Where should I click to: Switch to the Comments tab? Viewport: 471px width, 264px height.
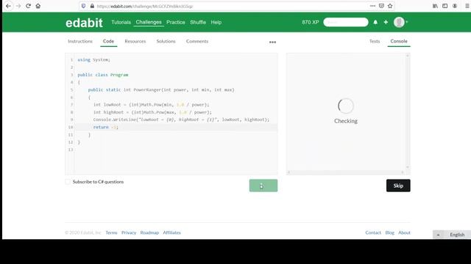pyautogui.click(x=197, y=41)
